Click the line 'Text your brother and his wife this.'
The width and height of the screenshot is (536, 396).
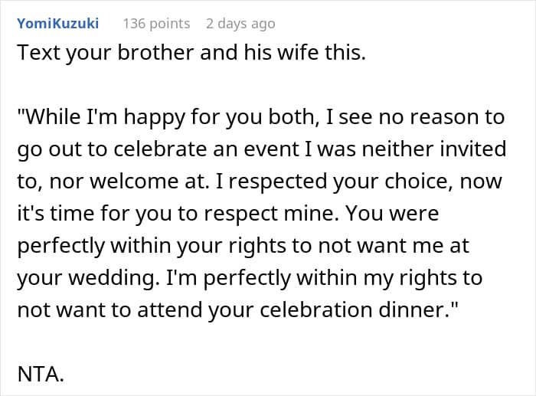(x=191, y=53)
